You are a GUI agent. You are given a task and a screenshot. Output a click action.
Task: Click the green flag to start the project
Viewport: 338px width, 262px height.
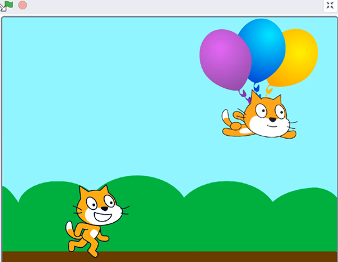(x=9, y=5)
